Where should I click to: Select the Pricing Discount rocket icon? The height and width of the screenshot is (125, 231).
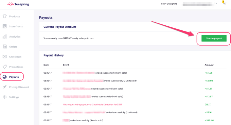tap(4, 87)
